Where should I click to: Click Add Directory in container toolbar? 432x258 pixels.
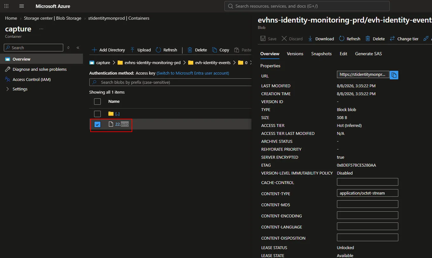108,50
